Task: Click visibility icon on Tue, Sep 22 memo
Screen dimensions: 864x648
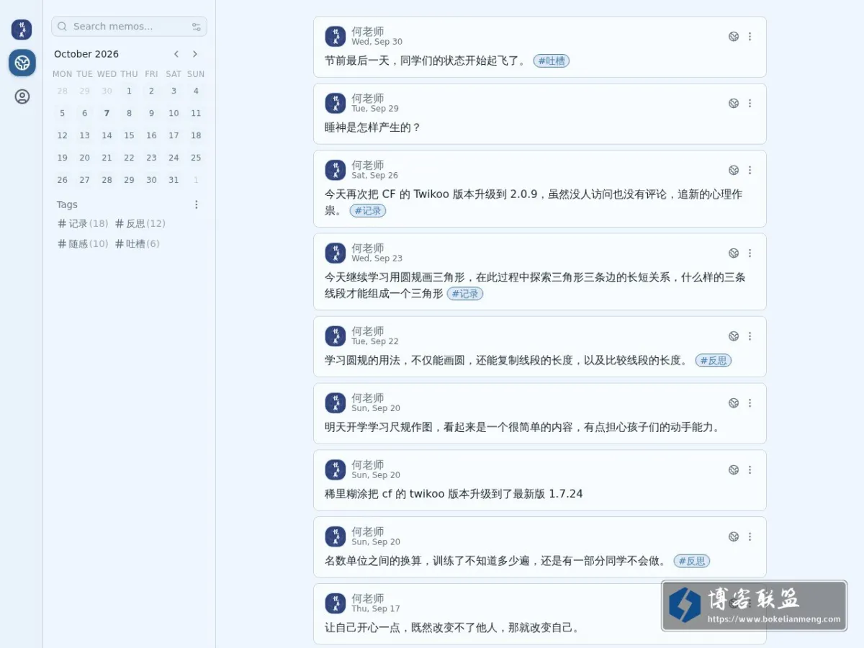Action: [x=734, y=336]
